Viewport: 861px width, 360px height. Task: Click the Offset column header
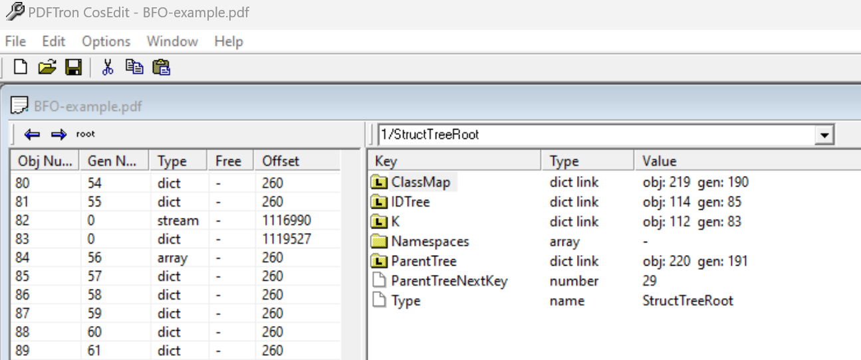pos(298,161)
